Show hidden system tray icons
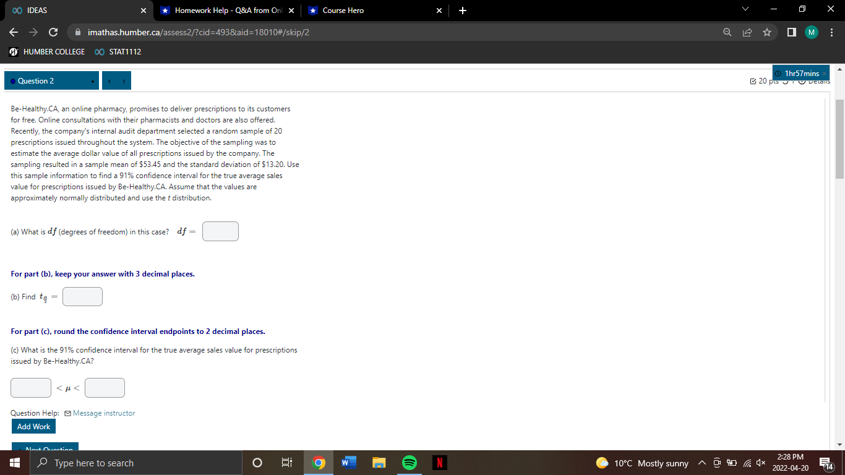 point(701,463)
